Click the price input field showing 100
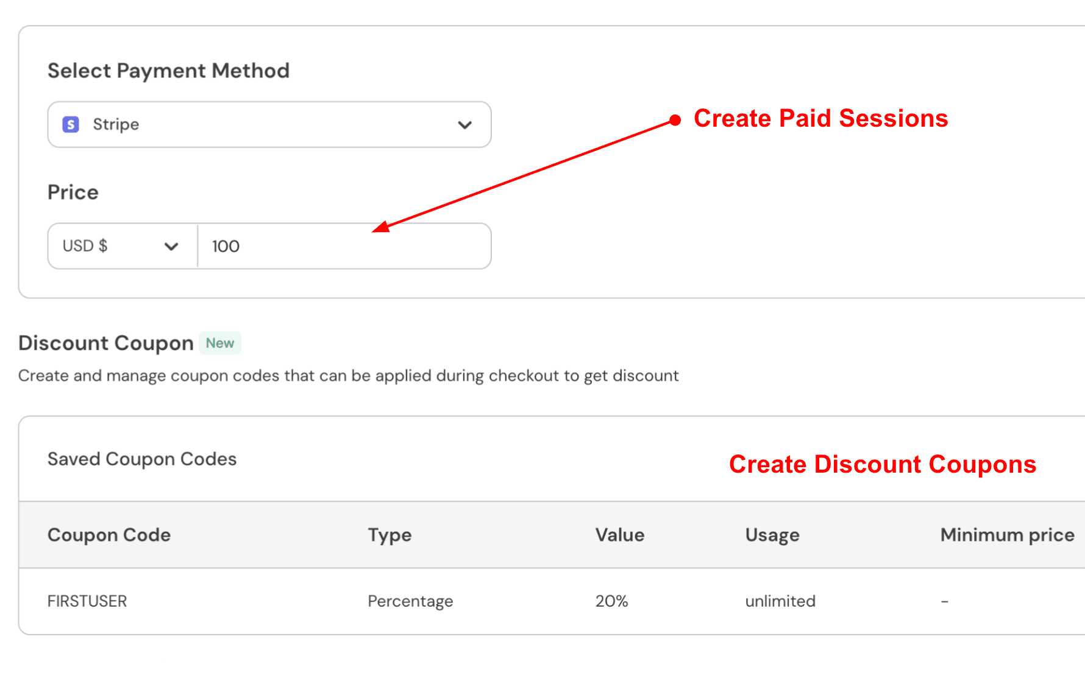 [x=344, y=246]
